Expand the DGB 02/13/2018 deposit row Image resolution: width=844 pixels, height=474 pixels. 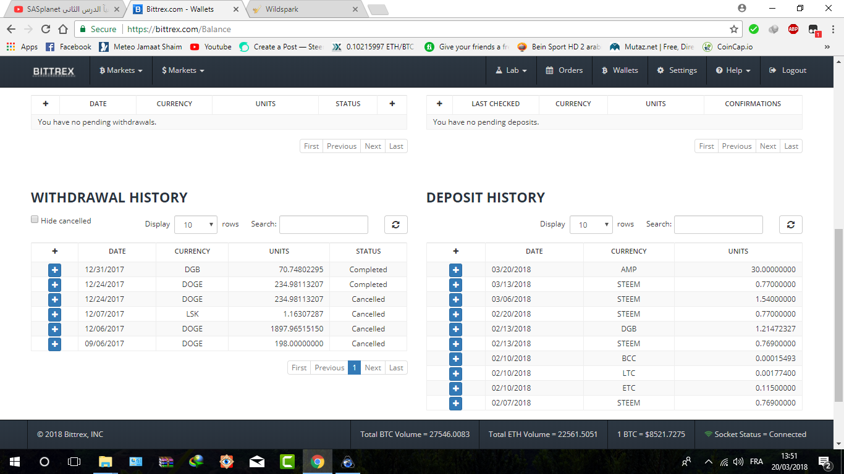click(x=455, y=329)
